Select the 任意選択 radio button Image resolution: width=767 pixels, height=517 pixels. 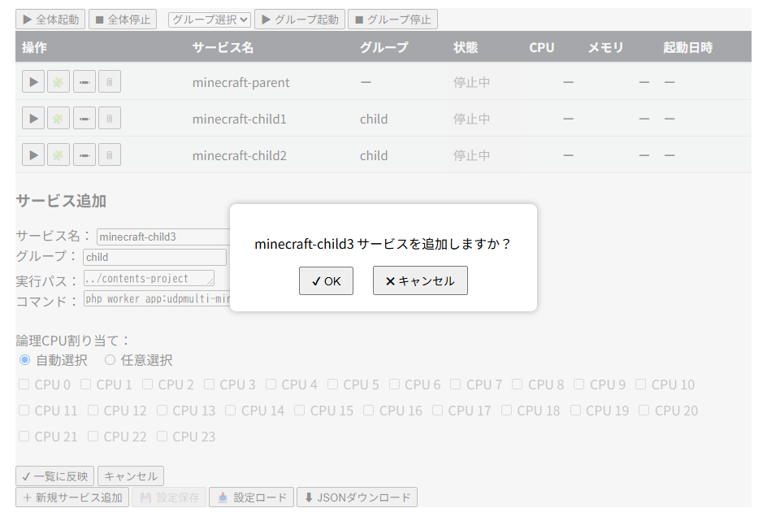(108, 359)
